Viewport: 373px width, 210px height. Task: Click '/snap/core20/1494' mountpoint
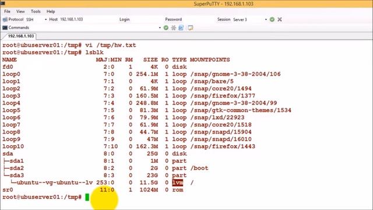tap(221, 89)
